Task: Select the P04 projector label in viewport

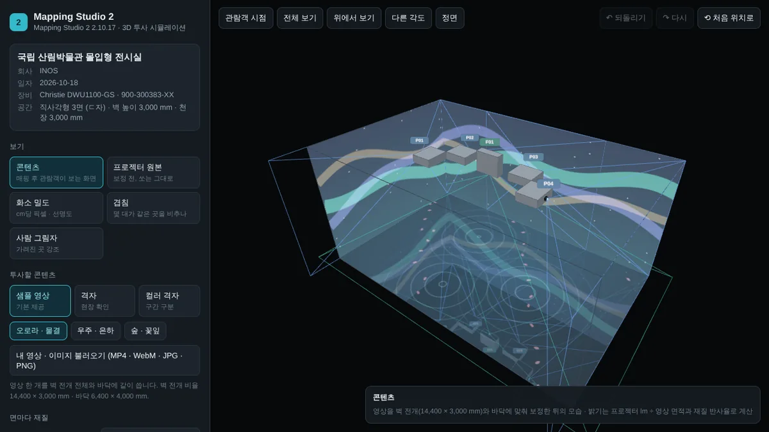Action: [x=548, y=184]
